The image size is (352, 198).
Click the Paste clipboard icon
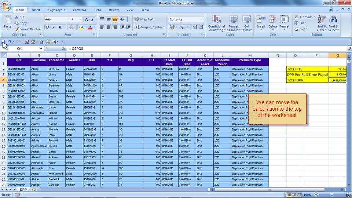tap(7, 20)
